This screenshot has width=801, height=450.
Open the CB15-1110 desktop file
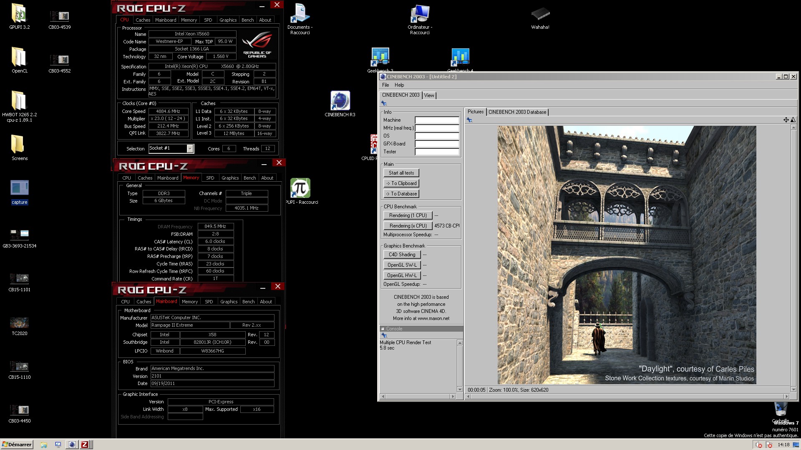[19, 369]
